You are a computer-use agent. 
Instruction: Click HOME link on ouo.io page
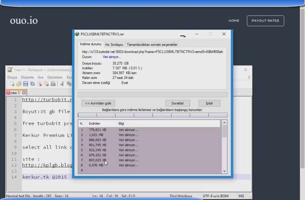point(234,21)
